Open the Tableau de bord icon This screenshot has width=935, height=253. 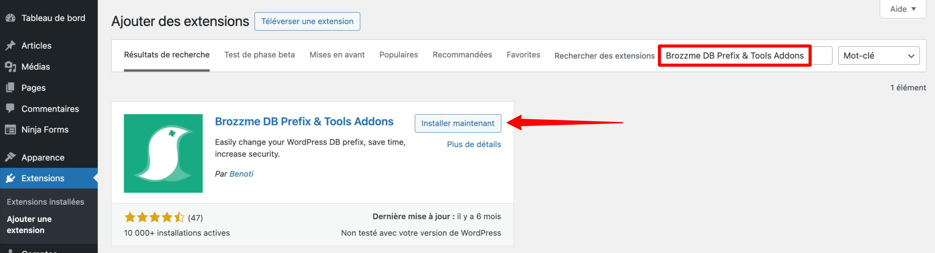[10, 18]
